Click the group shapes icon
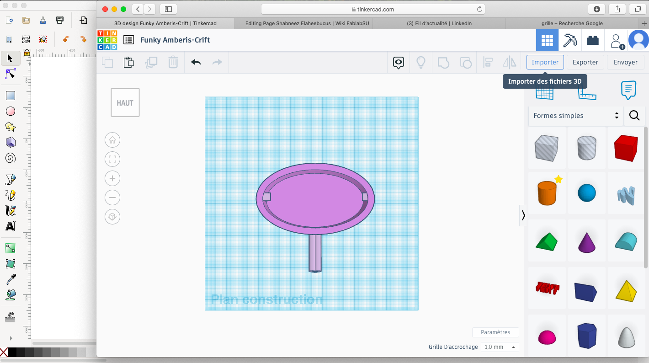Image resolution: width=649 pixels, height=363 pixels. (443, 63)
